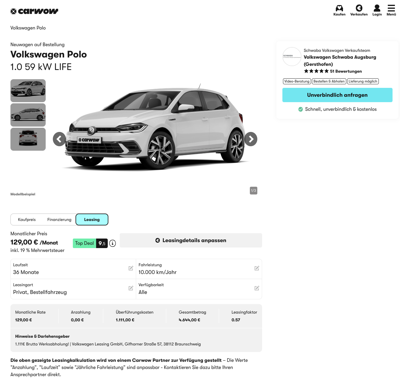
Task: Show the previous car image
Action: 59,139
